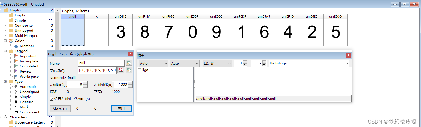Select the uniE5A5 glyph showing 6

click(264, 30)
